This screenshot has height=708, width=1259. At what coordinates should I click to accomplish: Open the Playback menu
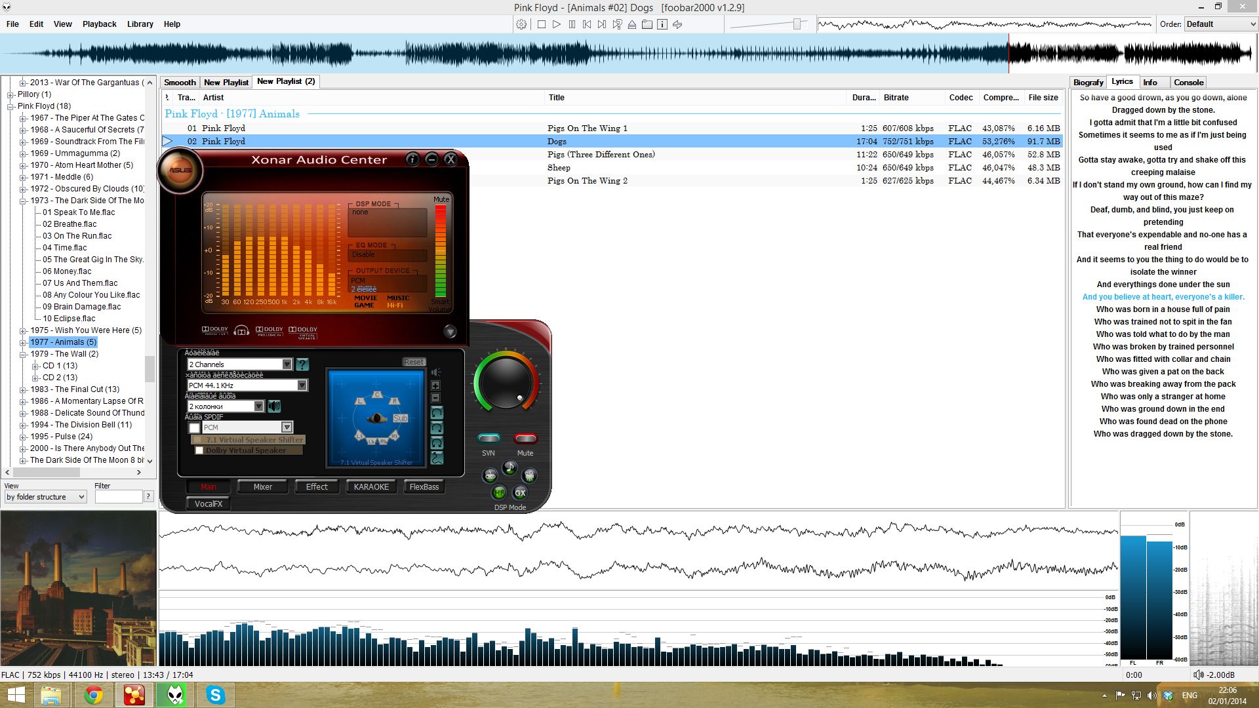tap(99, 24)
